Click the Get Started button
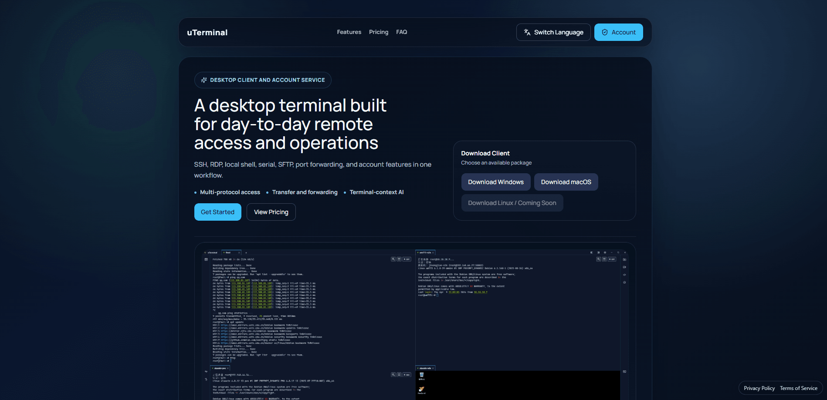The height and width of the screenshot is (400, 827). [x=217, y=212]
